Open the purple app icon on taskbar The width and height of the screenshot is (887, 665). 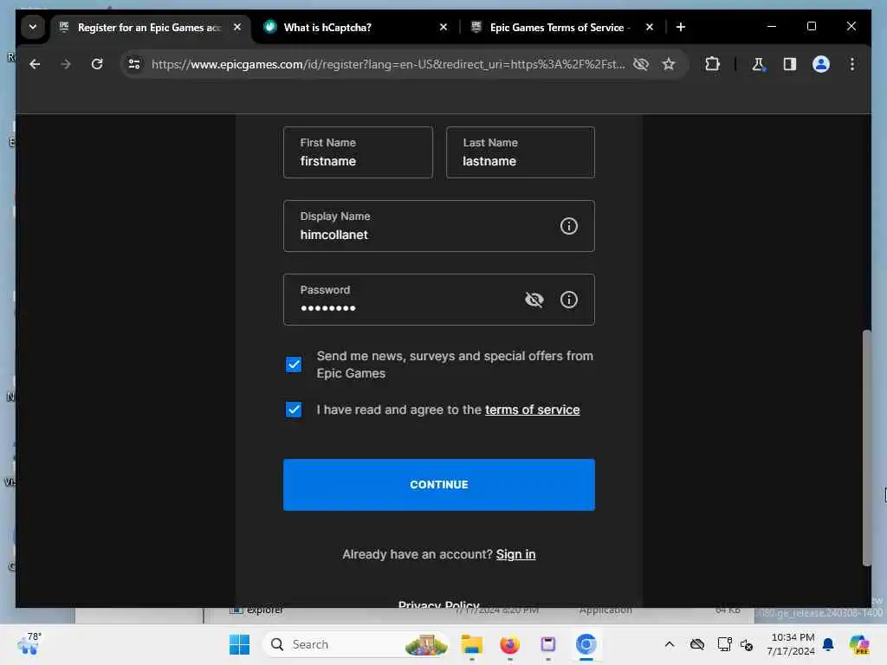[548, 644]
